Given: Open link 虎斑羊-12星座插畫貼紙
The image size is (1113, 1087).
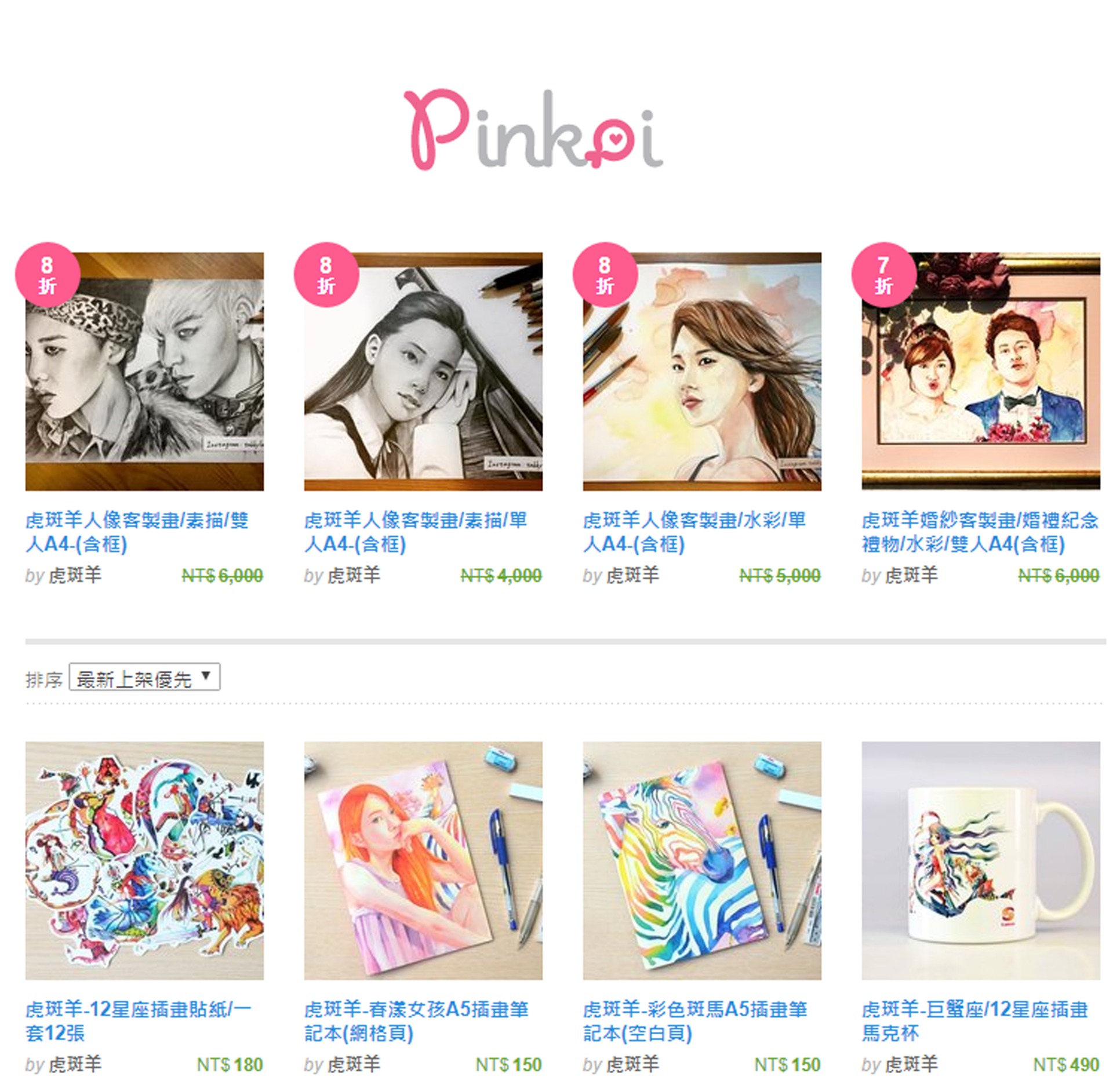Looking at the screenshot, I should [x=139, y=1021].
